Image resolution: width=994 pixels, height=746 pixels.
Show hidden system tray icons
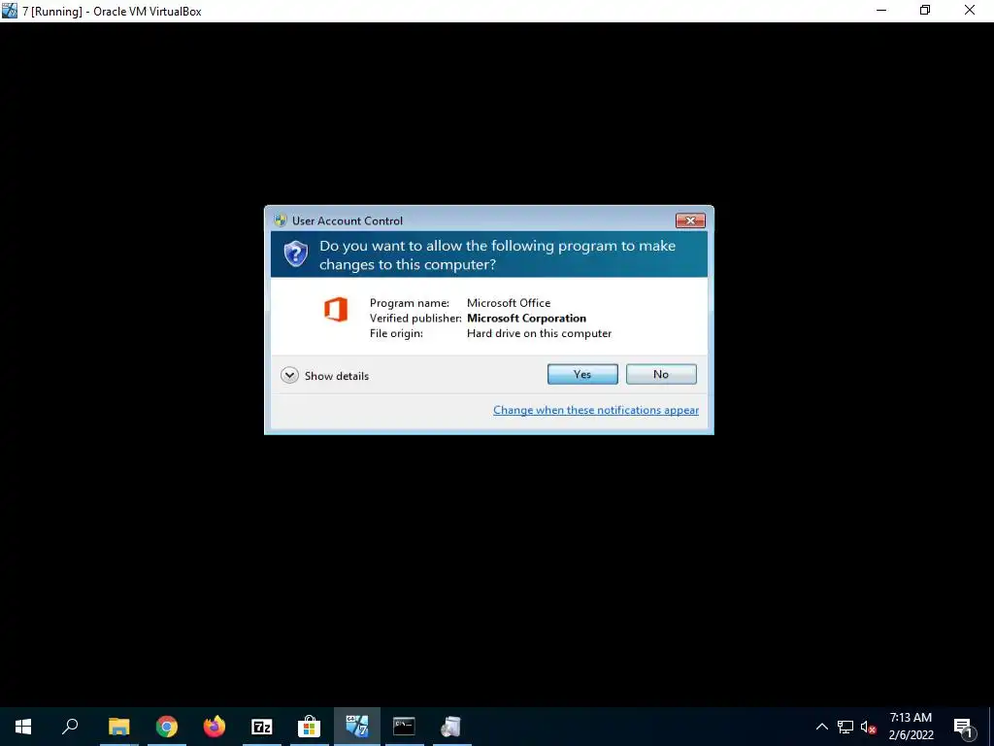pos(821,727)
